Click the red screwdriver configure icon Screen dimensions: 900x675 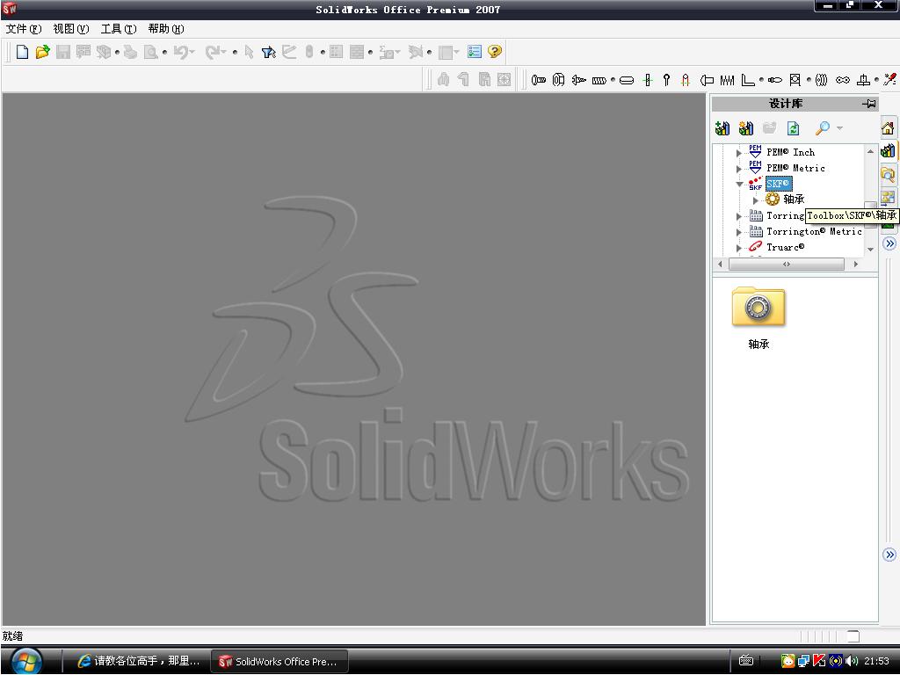[890, 80]
